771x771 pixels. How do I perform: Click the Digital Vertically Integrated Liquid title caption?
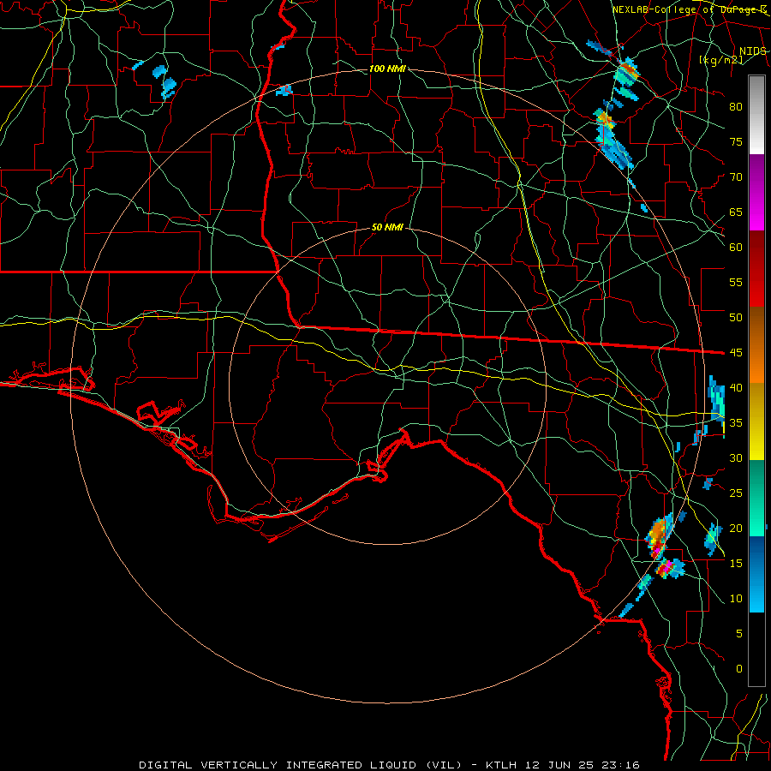[390, 765]
